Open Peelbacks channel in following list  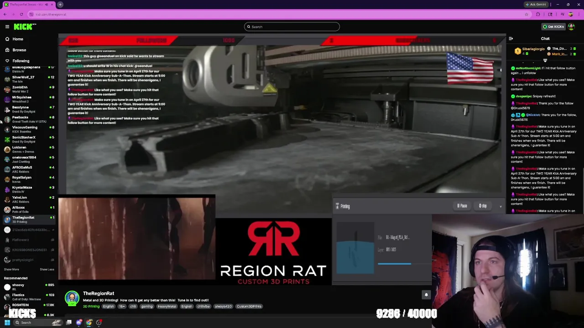(x=28, y=119)
